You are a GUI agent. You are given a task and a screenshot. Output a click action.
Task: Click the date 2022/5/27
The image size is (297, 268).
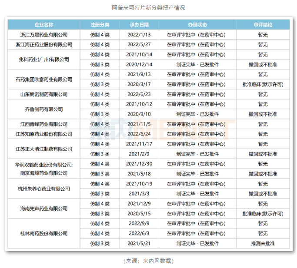139,45
